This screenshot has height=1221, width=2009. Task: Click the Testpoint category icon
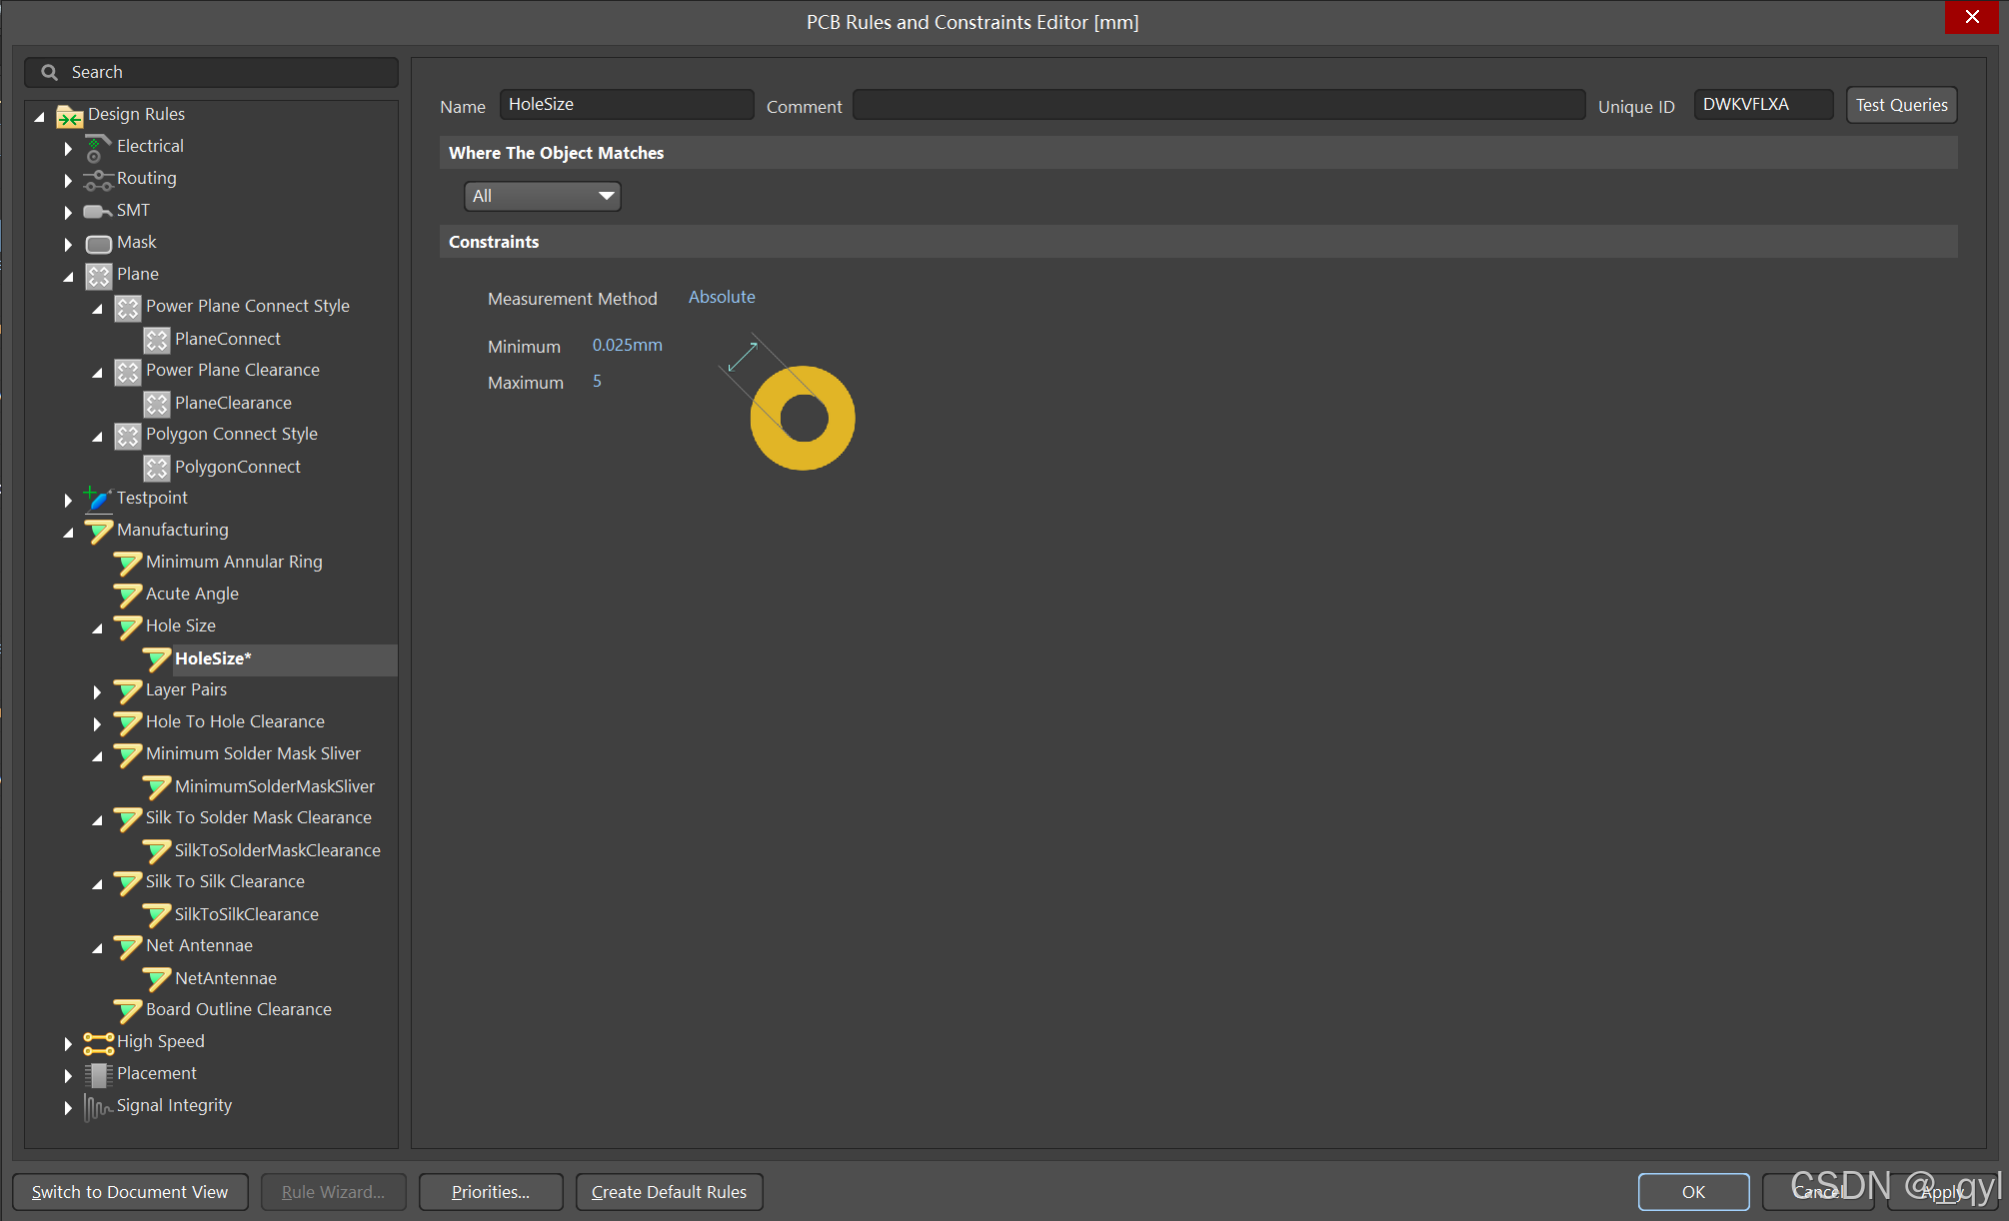click(97, 499)
